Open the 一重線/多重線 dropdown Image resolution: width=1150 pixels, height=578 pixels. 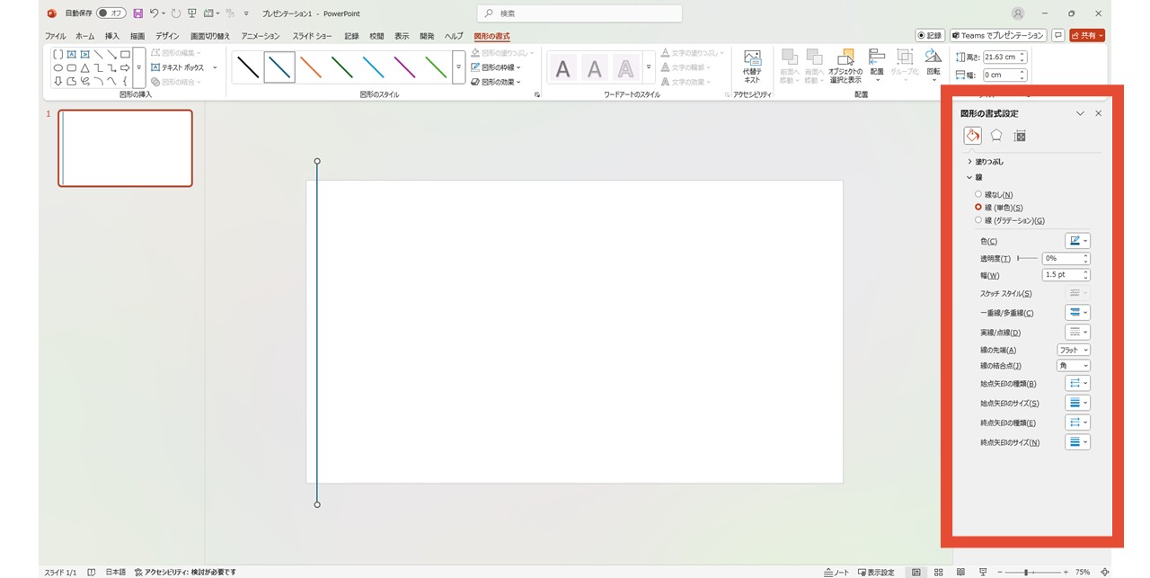[1077, 313]
